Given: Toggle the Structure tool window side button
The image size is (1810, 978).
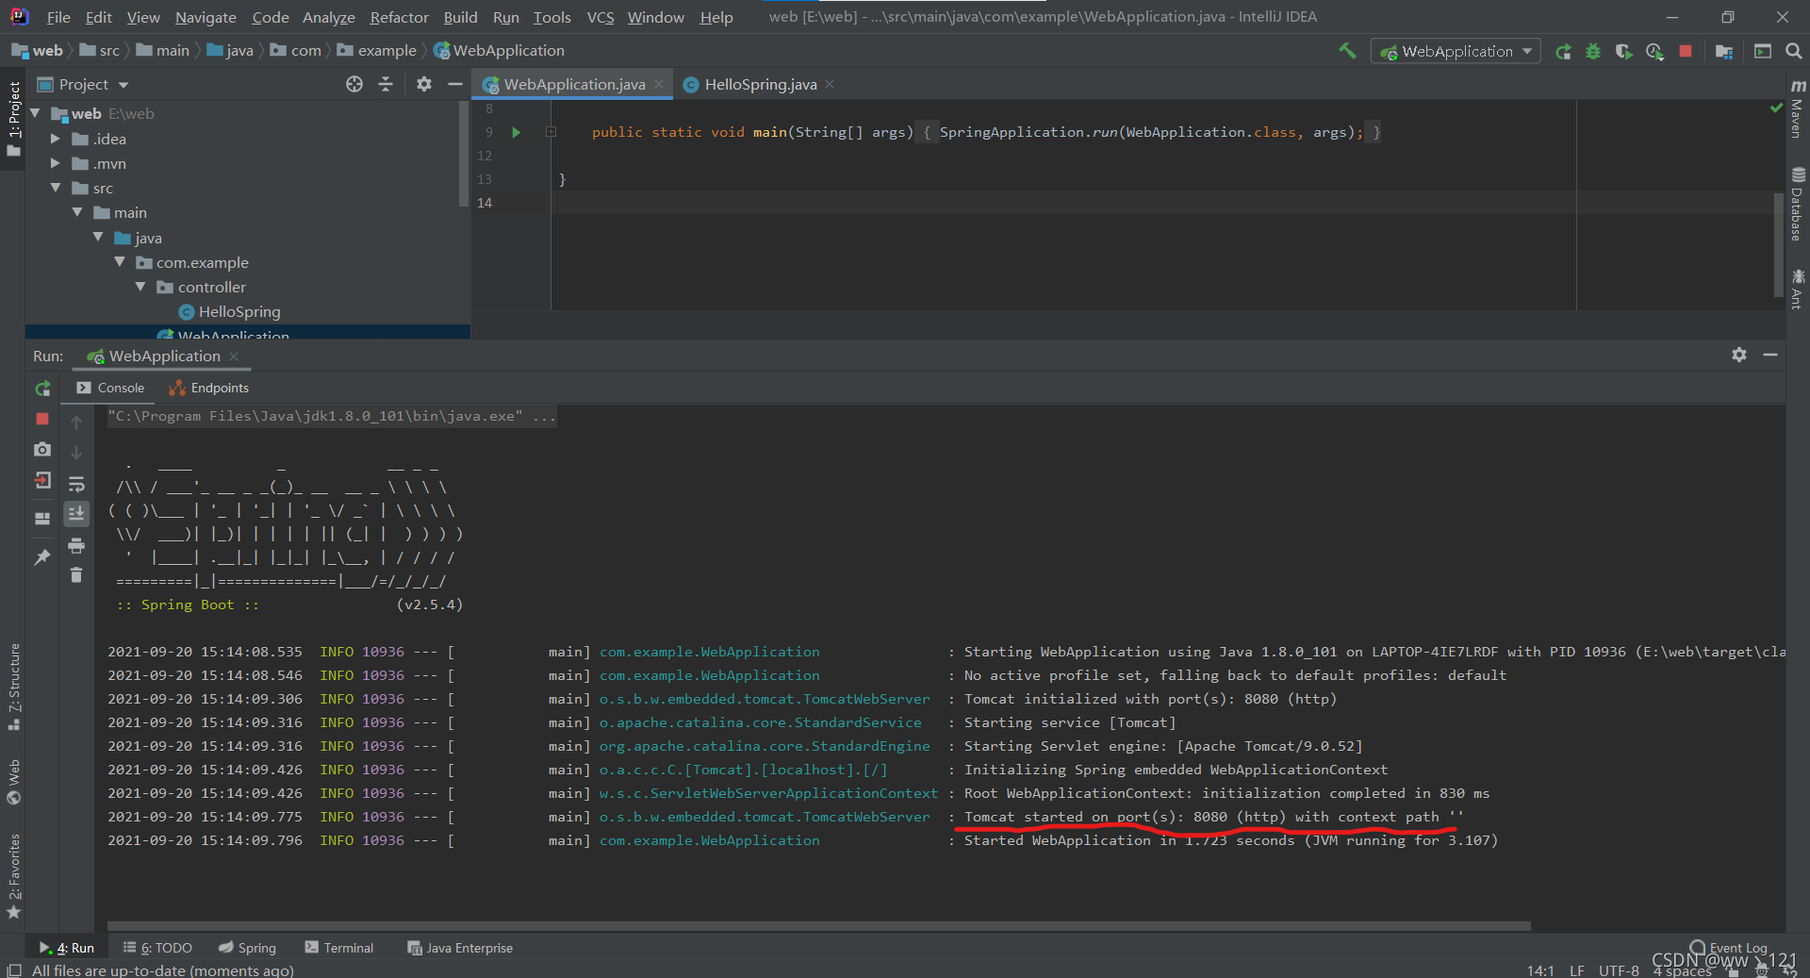Looking at the screenshot, I should coord(13,687).
